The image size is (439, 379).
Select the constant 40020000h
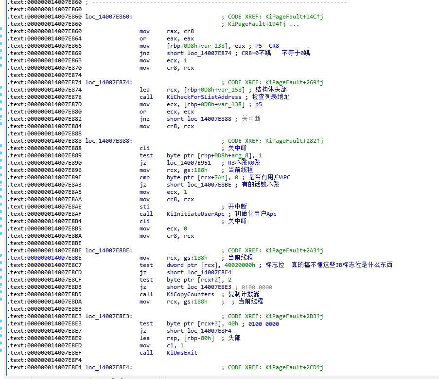coord(240,265)
